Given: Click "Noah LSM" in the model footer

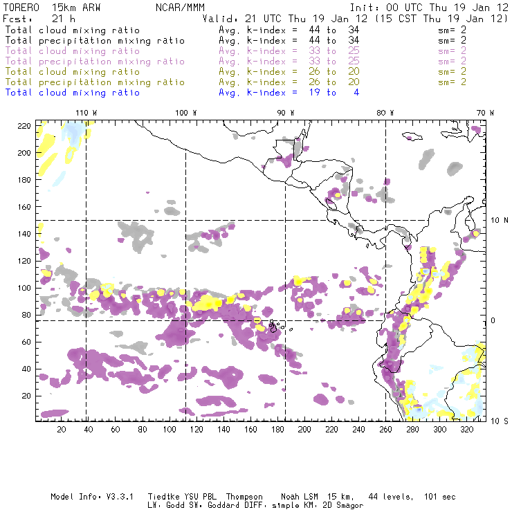Looking at the screenshot, I should point(300,497).
